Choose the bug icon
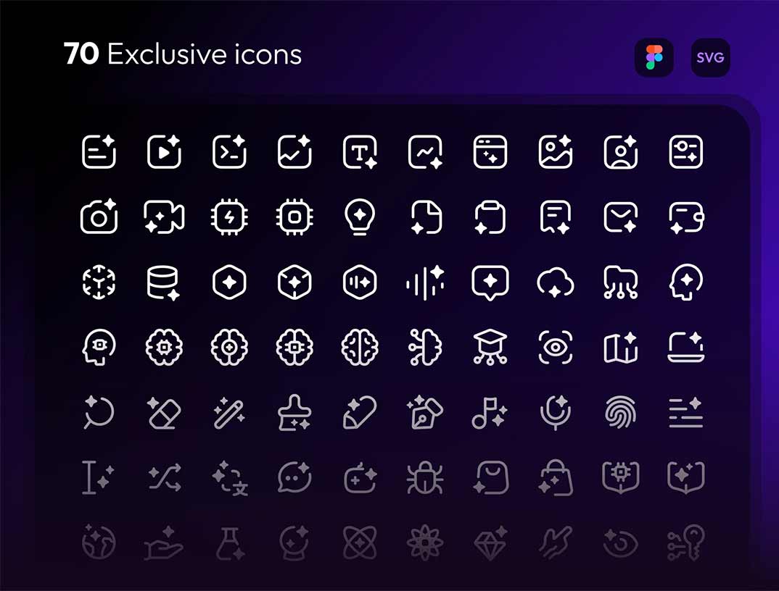 [425, 477]
